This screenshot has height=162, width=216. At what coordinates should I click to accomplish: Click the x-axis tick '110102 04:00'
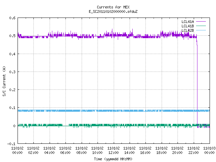(x=49, y=151)
